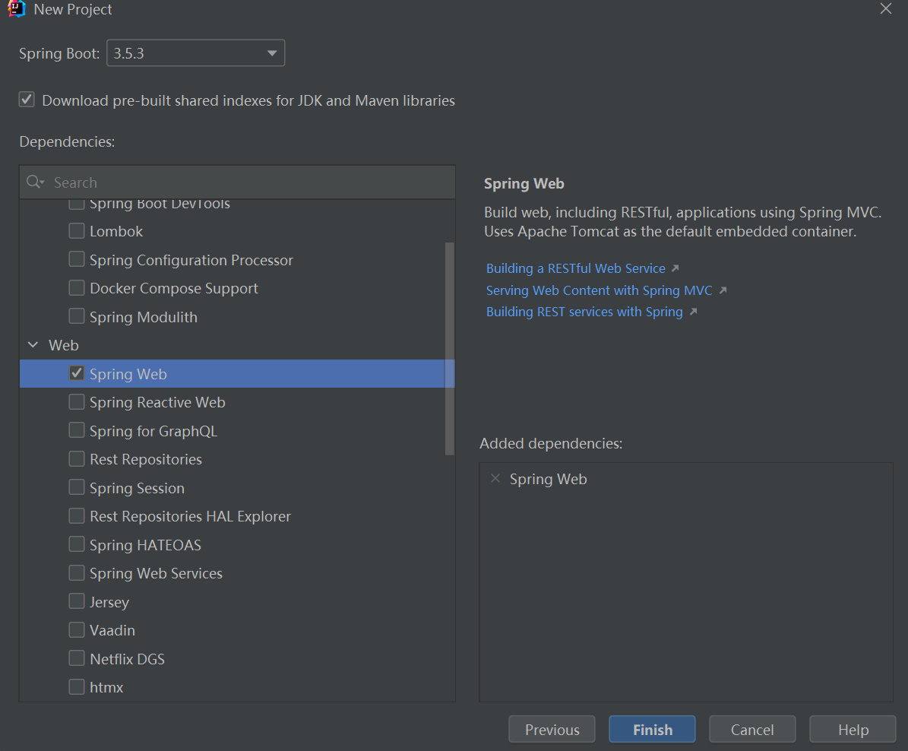Open the Spring Boot version dropdown
The width and height of the screenshot is (908, 751).
point(196,52)
